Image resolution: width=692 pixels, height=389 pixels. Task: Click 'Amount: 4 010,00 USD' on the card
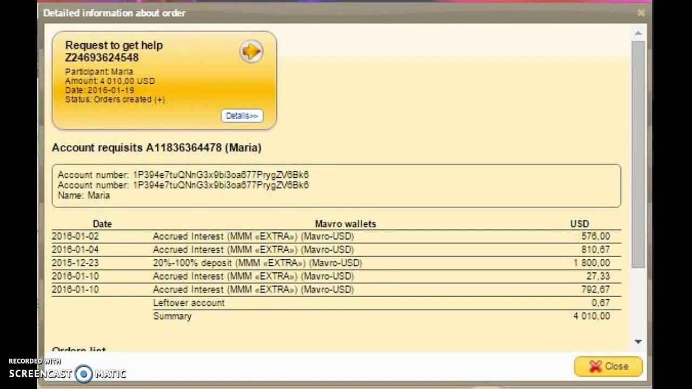click(110, 81)
